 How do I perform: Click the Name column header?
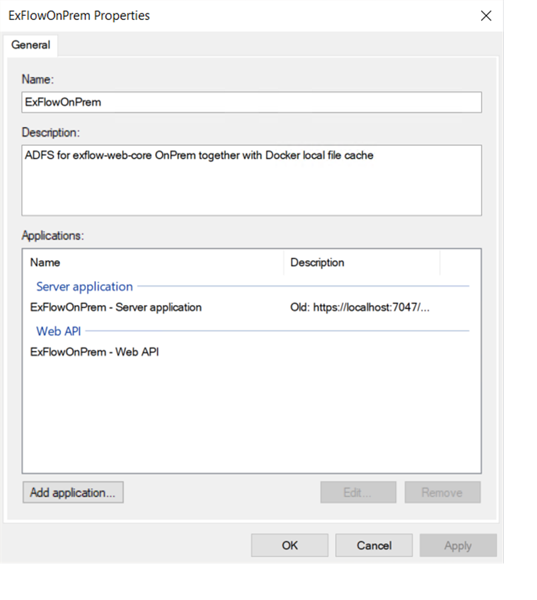tap(153, 262)
